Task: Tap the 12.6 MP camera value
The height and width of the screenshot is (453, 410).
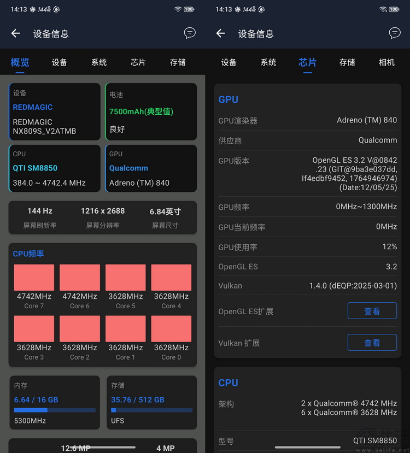Action: coord(75,448)
